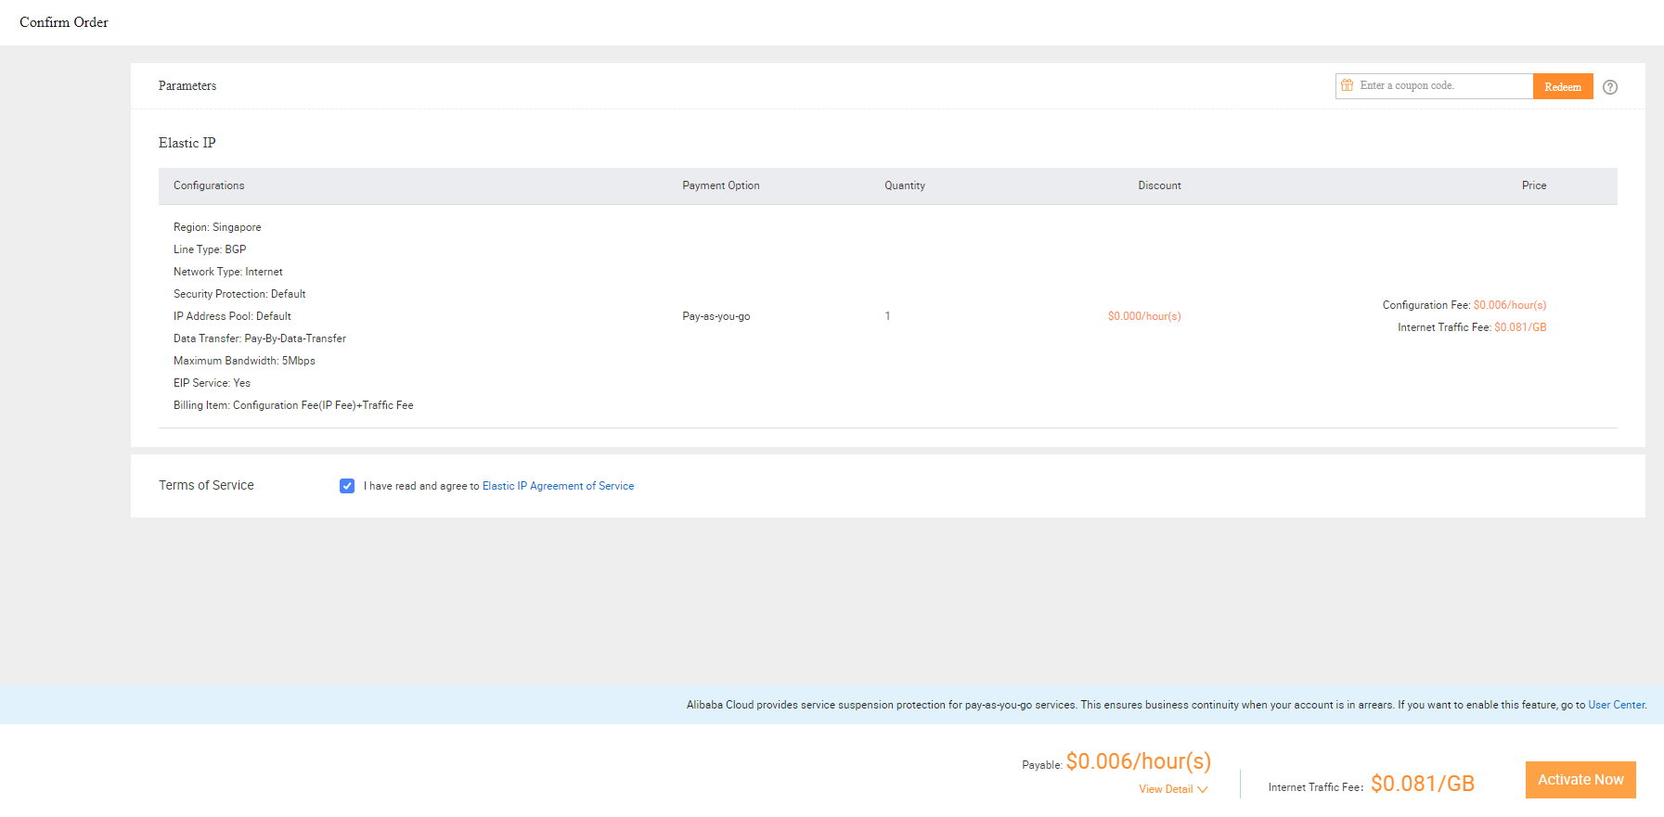Select the Quantity column header
Screen dimensions: 1664x817
904,185
